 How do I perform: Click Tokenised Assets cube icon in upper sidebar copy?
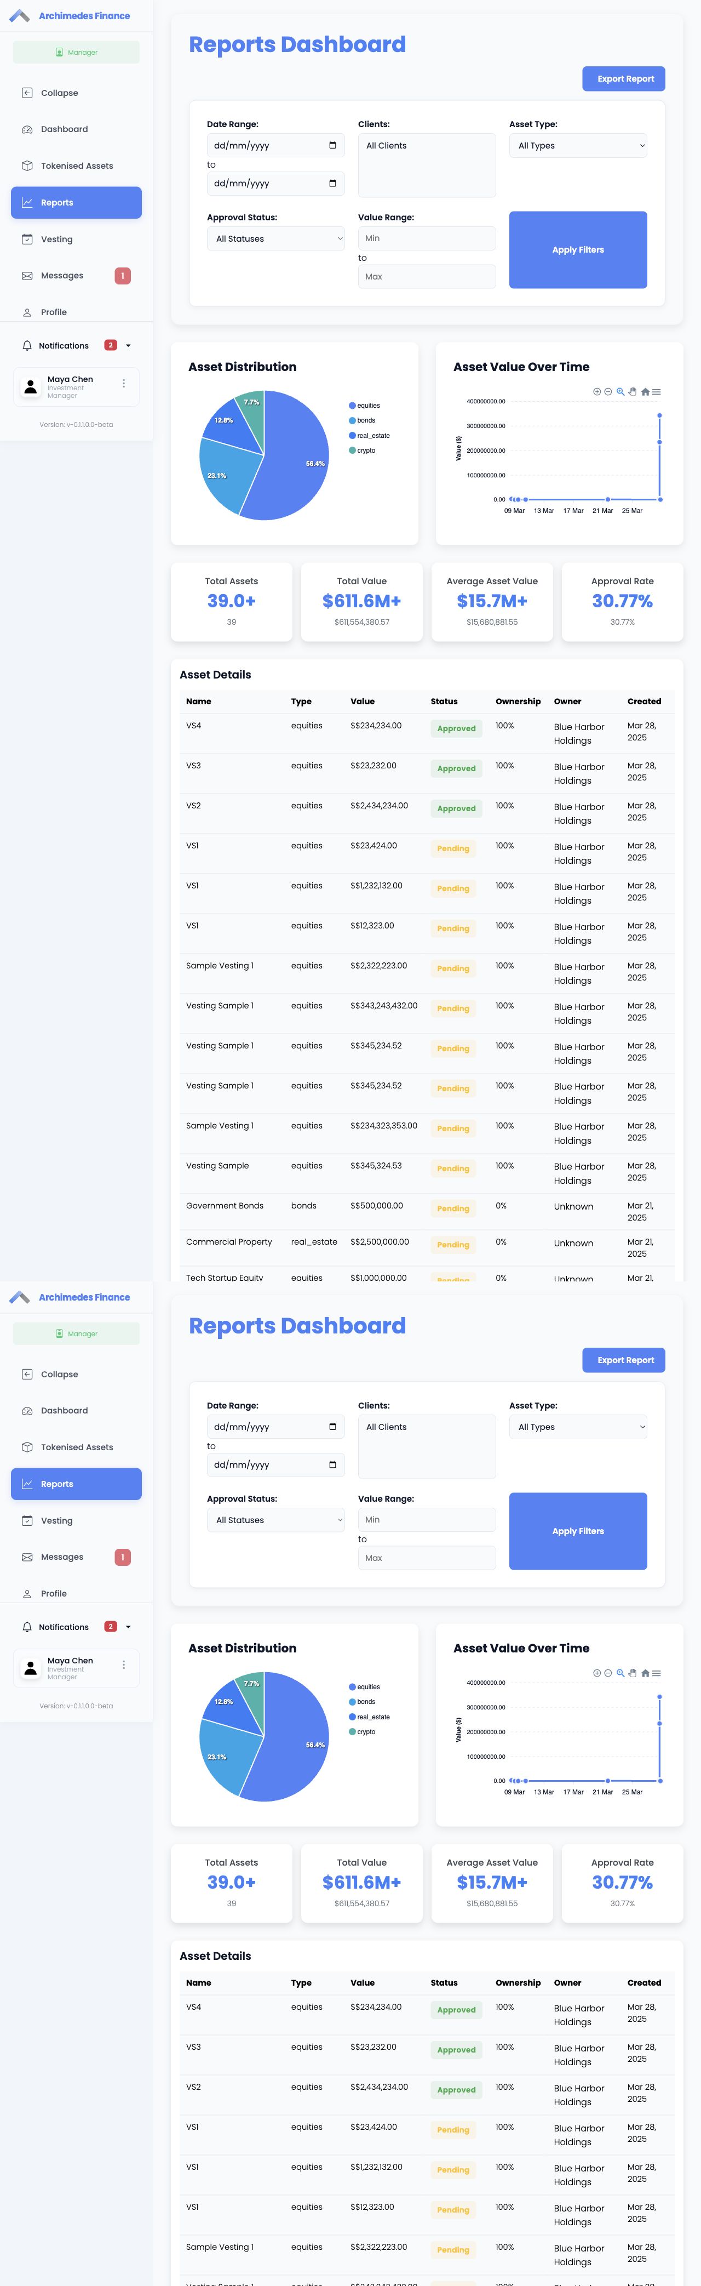[27, 166]
